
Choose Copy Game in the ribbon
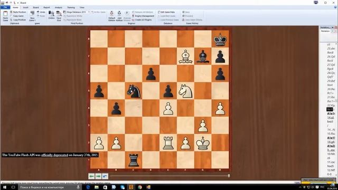[x=17, y=16]
